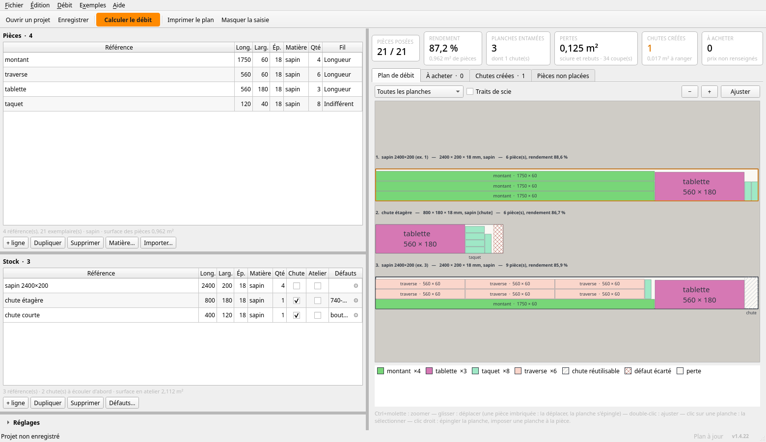The image size is (766, 442).
Task: Open the Débit menu
Action: 65,5
